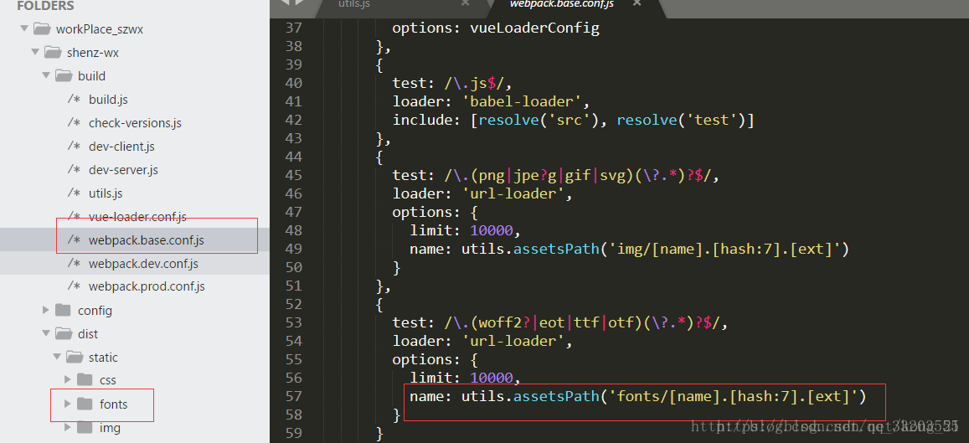
Task: Click the css folder icon
Action: point(85,379)
